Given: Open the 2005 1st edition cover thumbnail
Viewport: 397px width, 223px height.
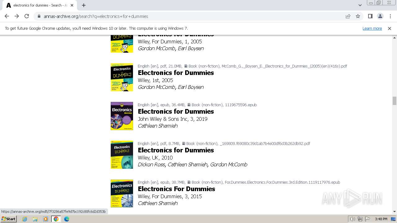Looking at the screenshot, I should [x=122, y=77].
